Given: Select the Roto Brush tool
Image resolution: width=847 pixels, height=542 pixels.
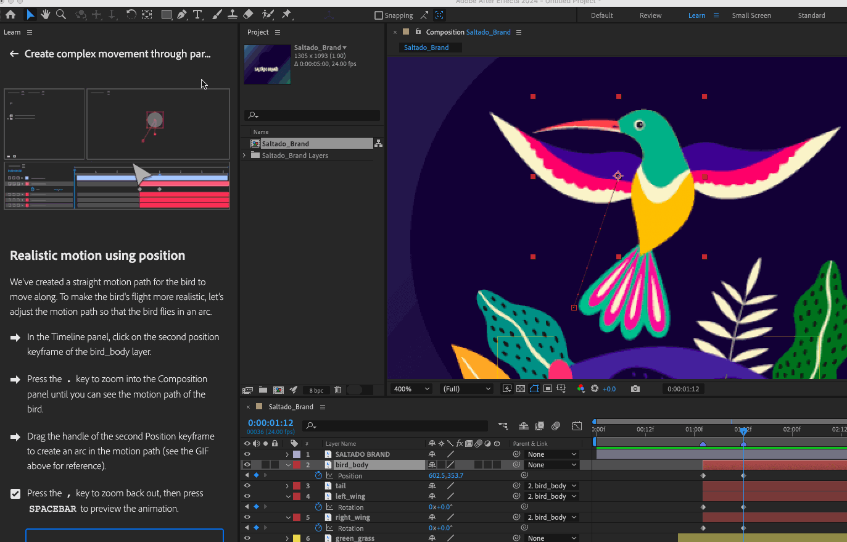Looking at the screenshot, I should [x=268, y=14].
